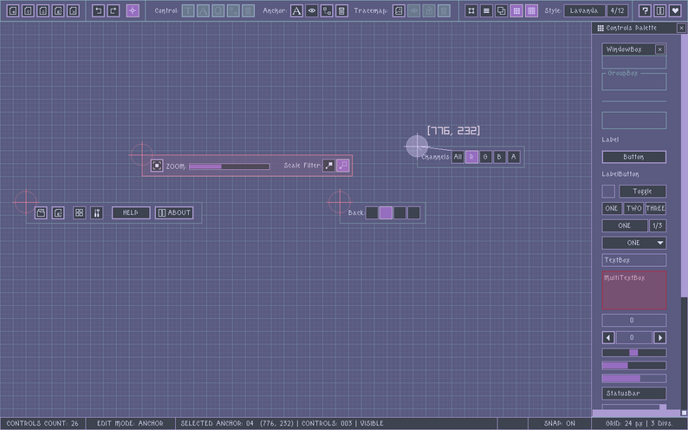This screenshot has width=688, height=430.
Task: Pick the last Back color swatch
Action: (x=414, y=212)
